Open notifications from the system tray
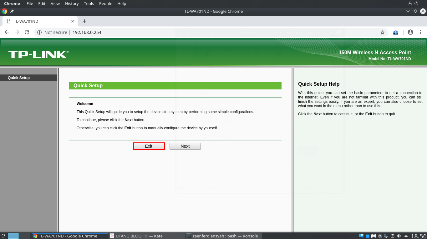Viewport: 427px width, 239px height. point(361,236)
